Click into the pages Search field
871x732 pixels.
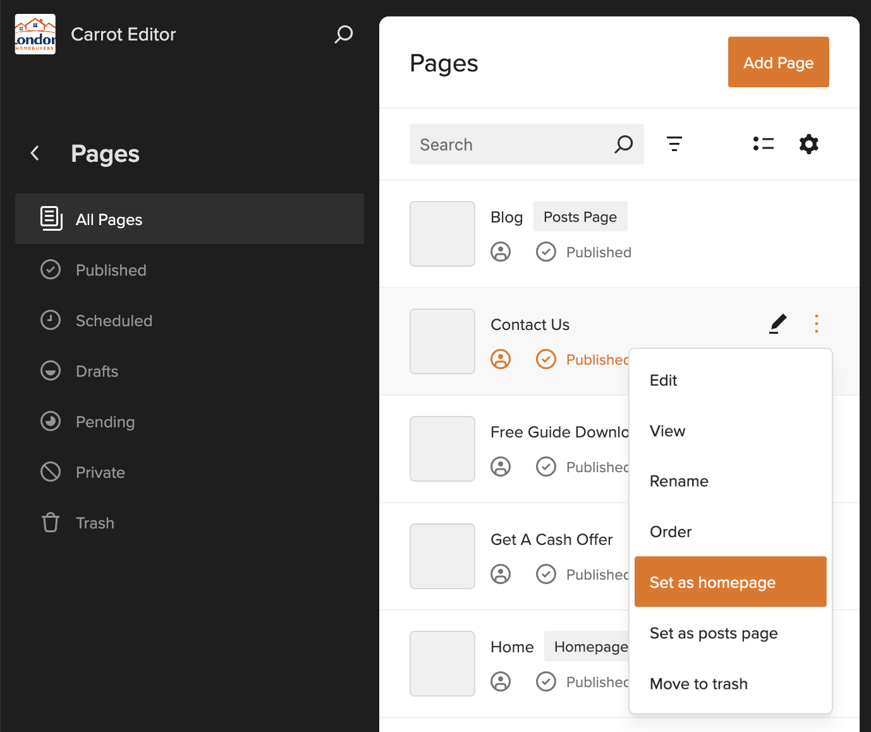[x=512, y=145]
